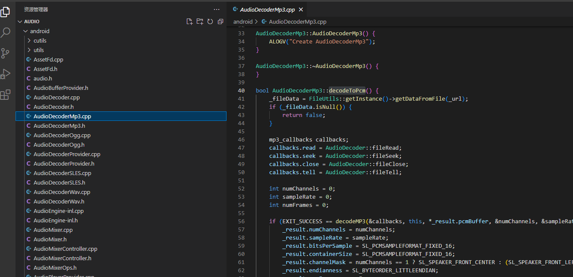Image resolution: width=573 pixels, height=277 pixels.
Task: Click the New File icon
Action: click(x=189, y=22)
